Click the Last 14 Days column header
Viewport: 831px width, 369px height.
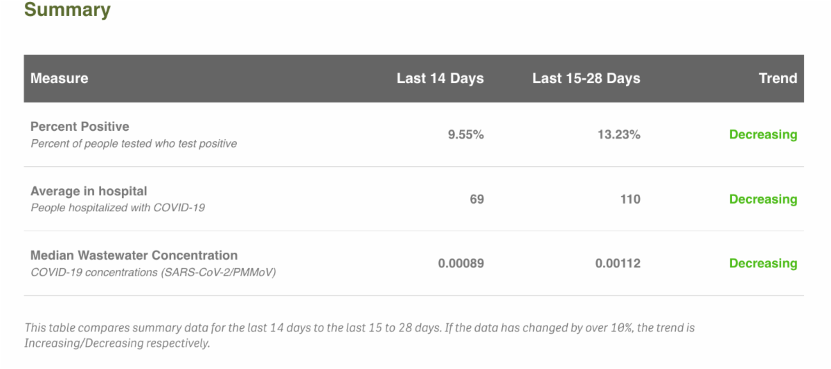pos(440,78)
